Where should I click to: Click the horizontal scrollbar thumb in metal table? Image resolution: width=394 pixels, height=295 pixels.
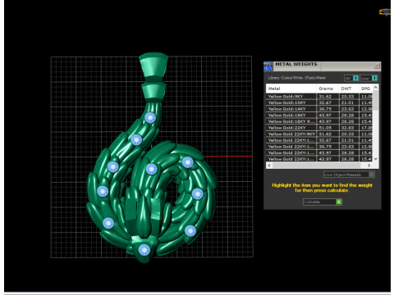(x=316, y=166)
